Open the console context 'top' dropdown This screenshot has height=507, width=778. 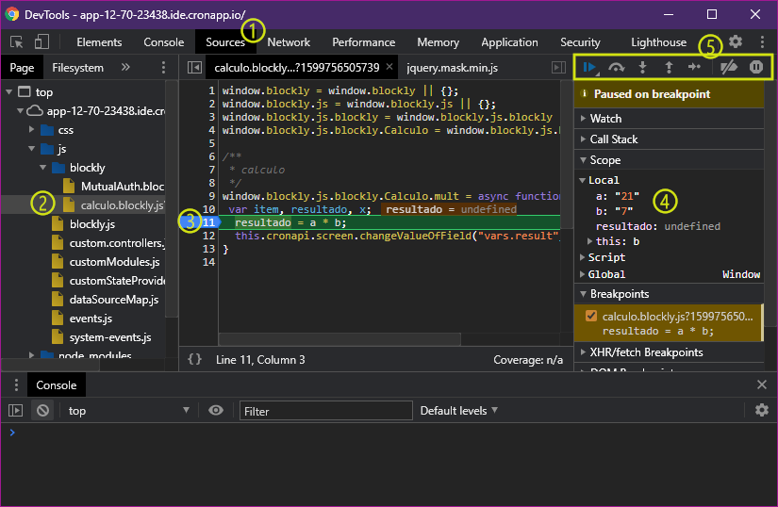(129, 410)
